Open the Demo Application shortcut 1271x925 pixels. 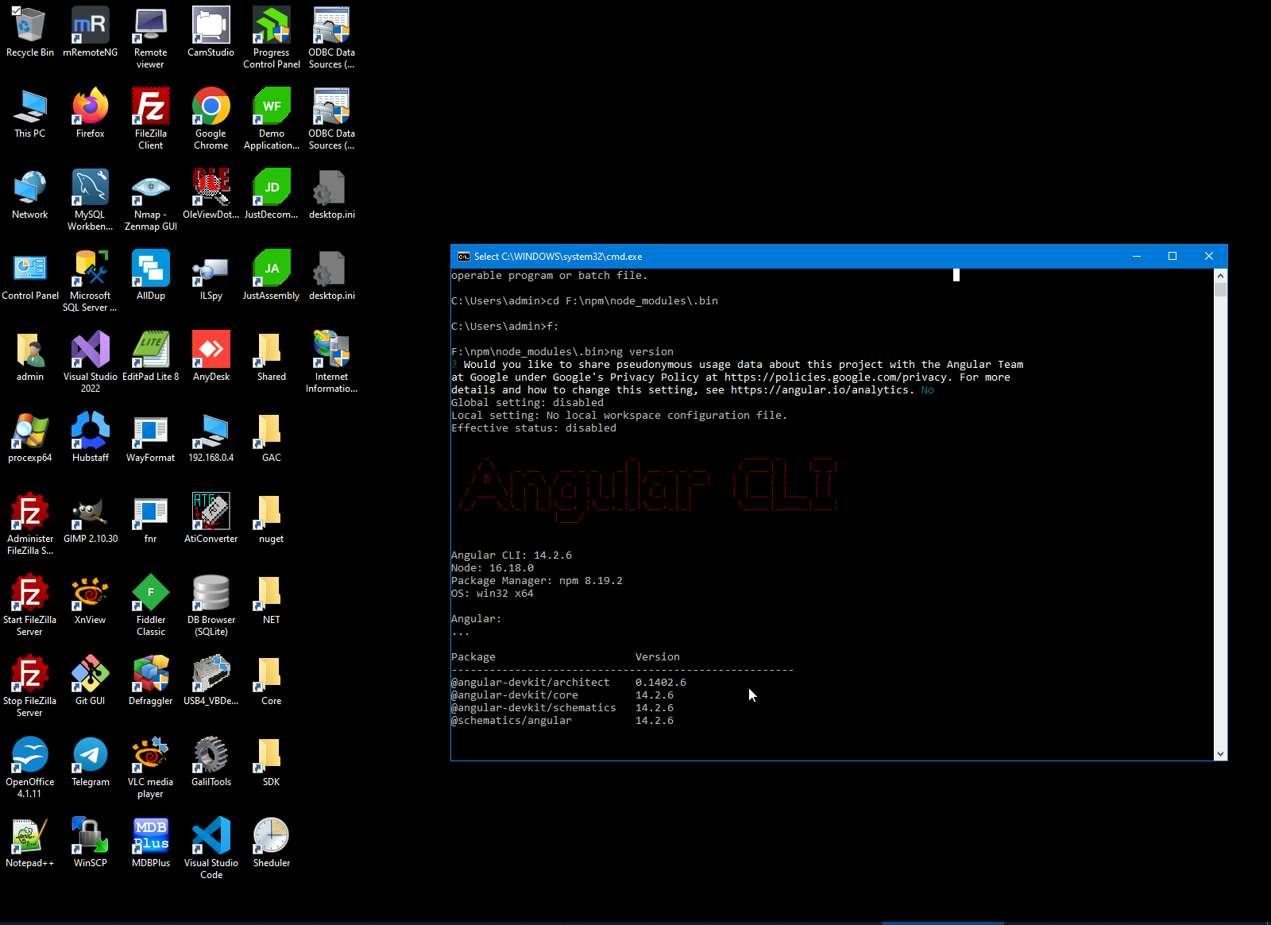(272, 118)
